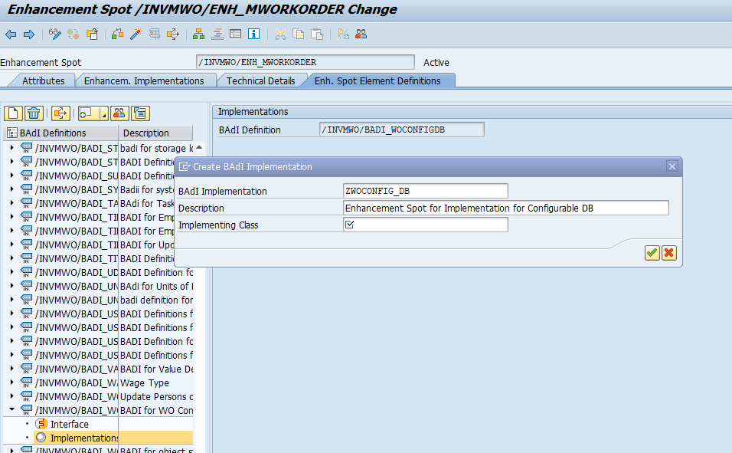
Task: Click the Create BAdI blank page icon
Action: 13,113
